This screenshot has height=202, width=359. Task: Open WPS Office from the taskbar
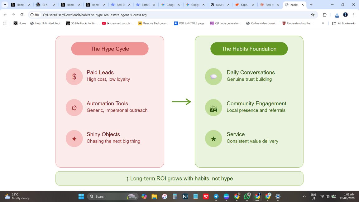[x=206, y=196]
